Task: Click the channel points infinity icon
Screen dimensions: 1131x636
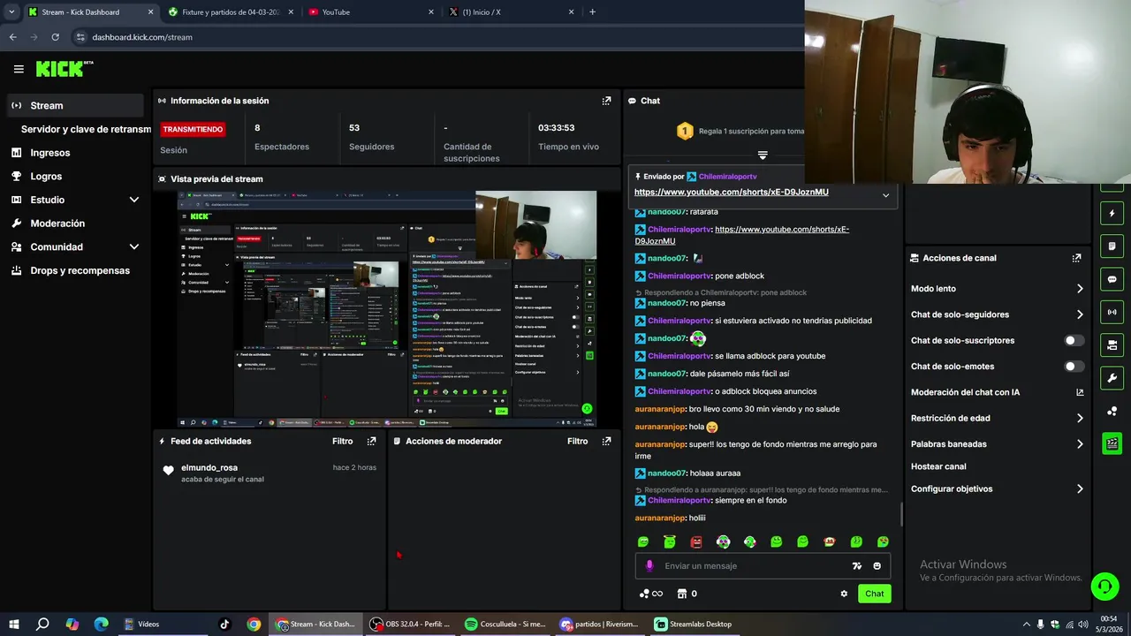Action: 650,594
